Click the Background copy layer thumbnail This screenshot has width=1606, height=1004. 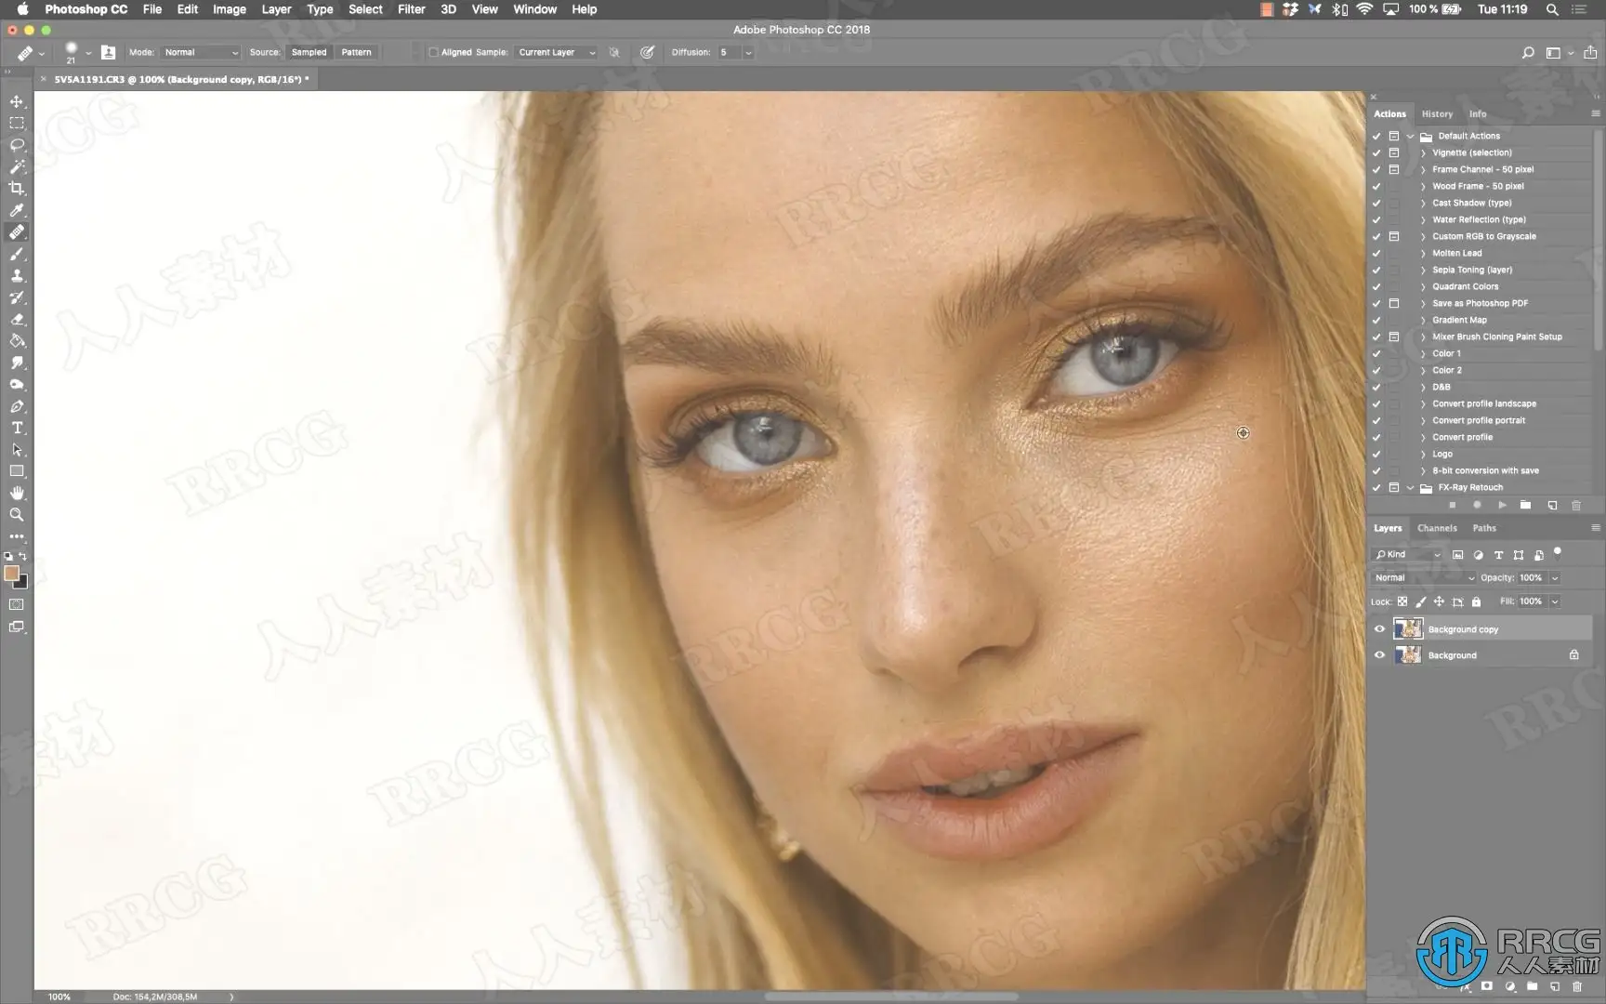pos(1408,629)
